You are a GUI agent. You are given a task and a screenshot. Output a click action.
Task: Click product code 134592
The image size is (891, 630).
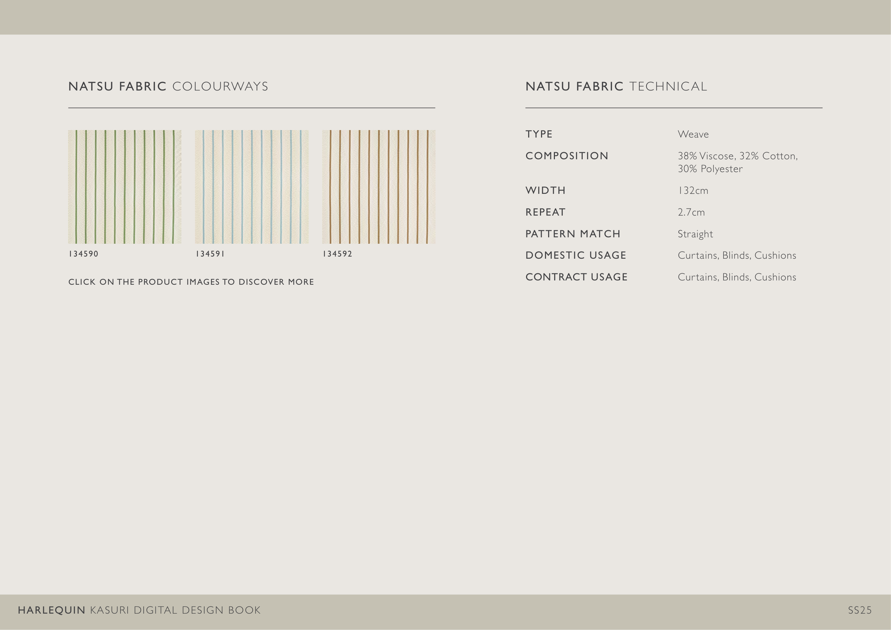click(337, 254)
